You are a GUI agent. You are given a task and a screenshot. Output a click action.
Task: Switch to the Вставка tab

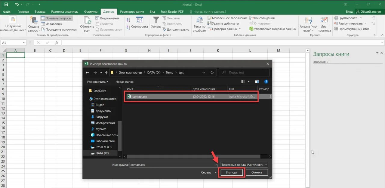40,12
